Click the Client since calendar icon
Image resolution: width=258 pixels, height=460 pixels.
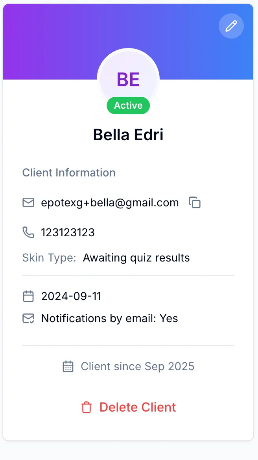[68, 366]
